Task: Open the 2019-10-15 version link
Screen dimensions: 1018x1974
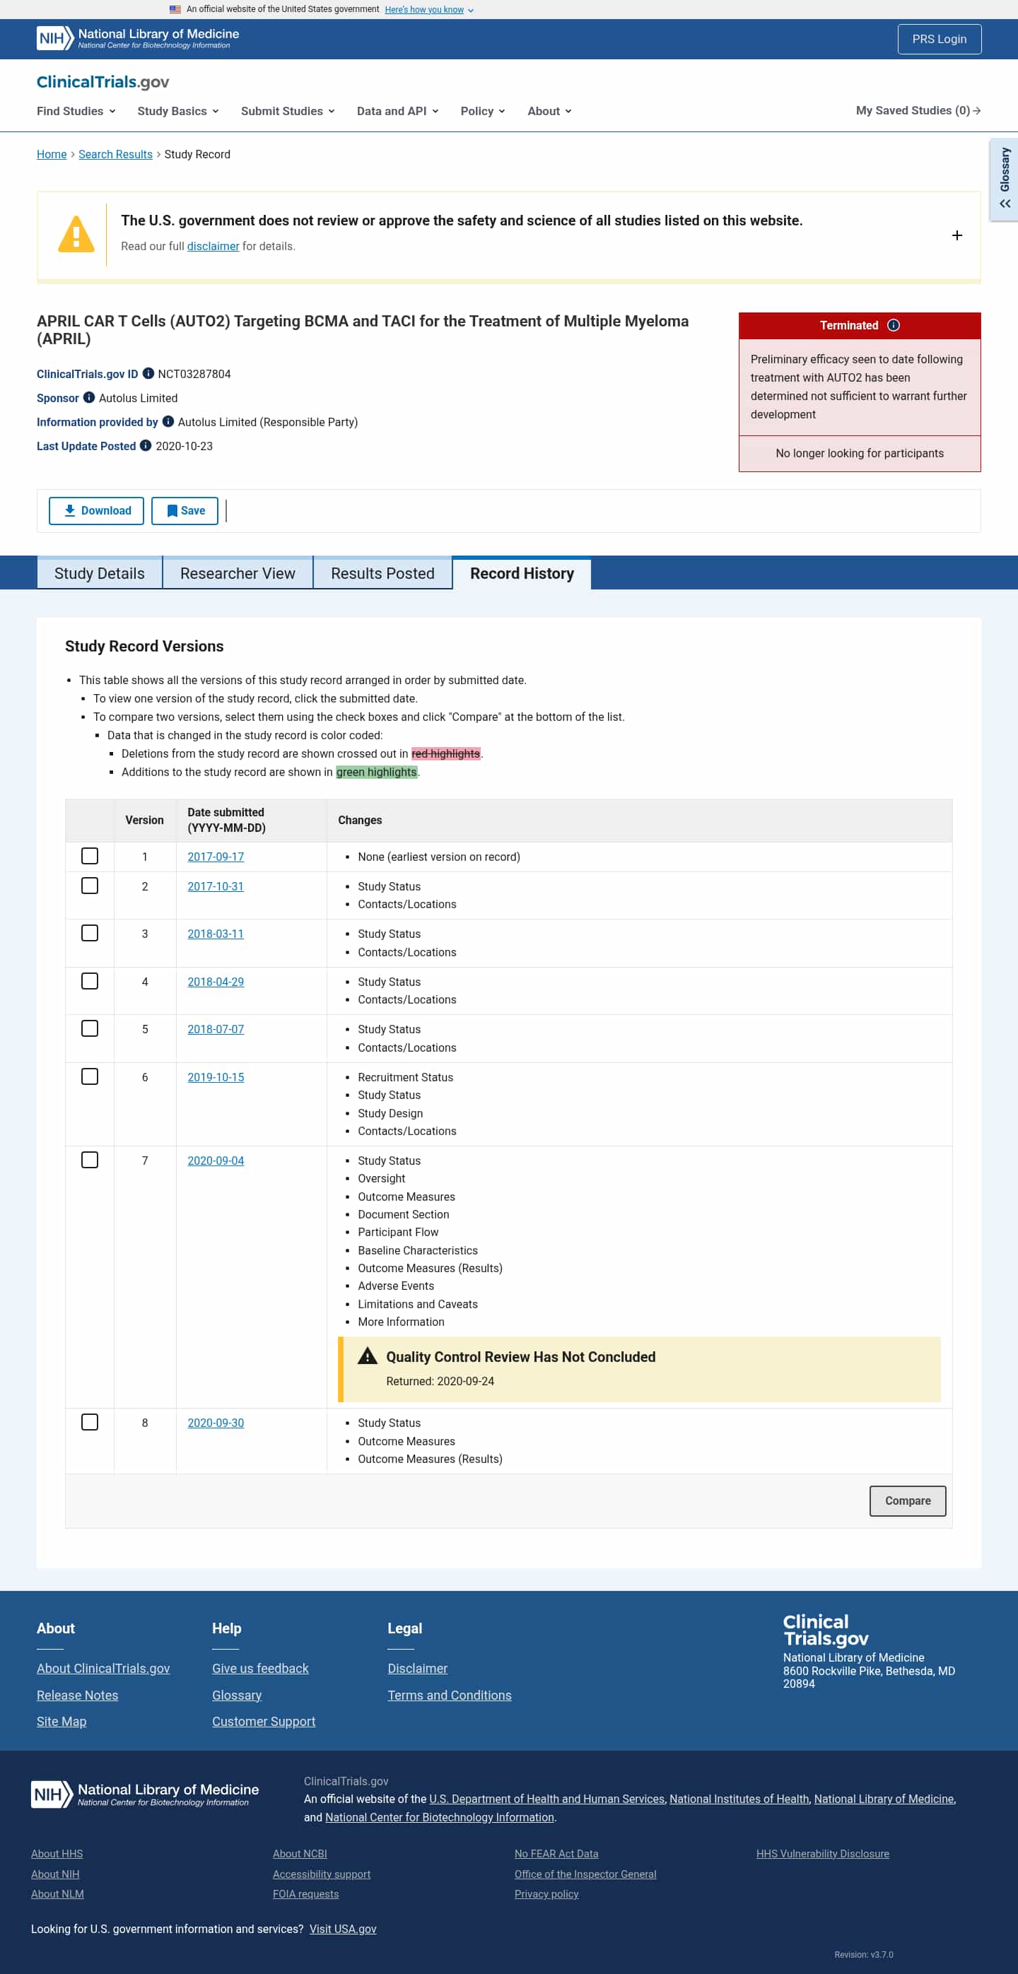Action: pyautogui.click(x=216, y=1077)
